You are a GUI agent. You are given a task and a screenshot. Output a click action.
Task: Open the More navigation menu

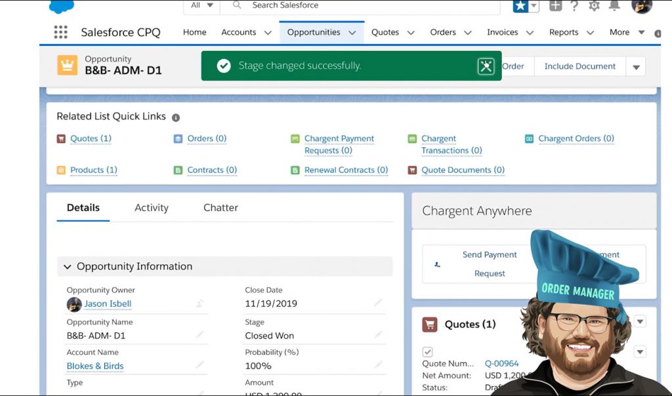[x=627, y=32]
